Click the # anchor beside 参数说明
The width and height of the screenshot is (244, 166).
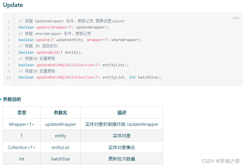click(1, 99)
